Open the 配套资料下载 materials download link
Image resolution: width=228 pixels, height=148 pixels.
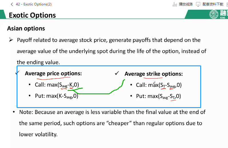click(213, 4)
